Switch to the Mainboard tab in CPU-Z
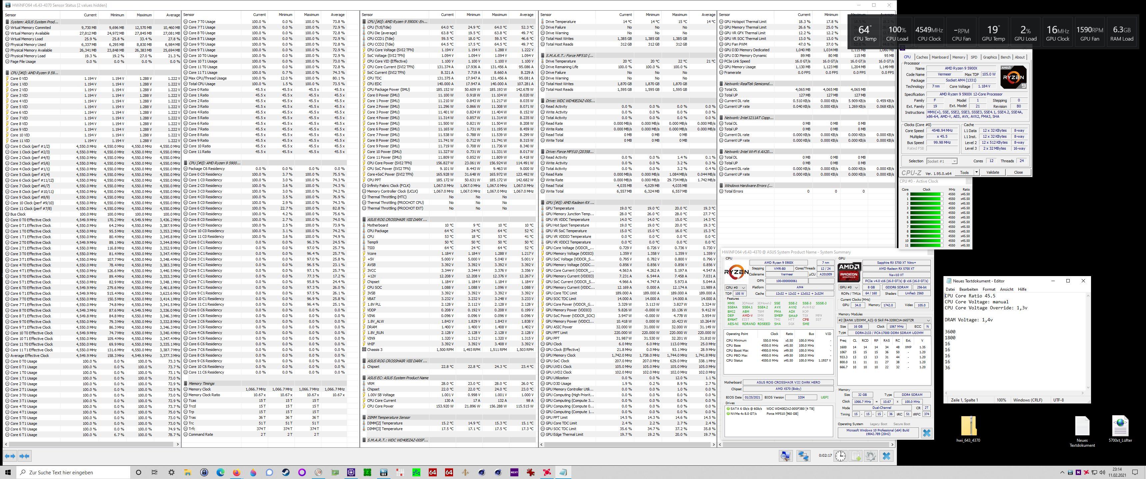The image size is (1146, 479). click(x=940, y=57)
